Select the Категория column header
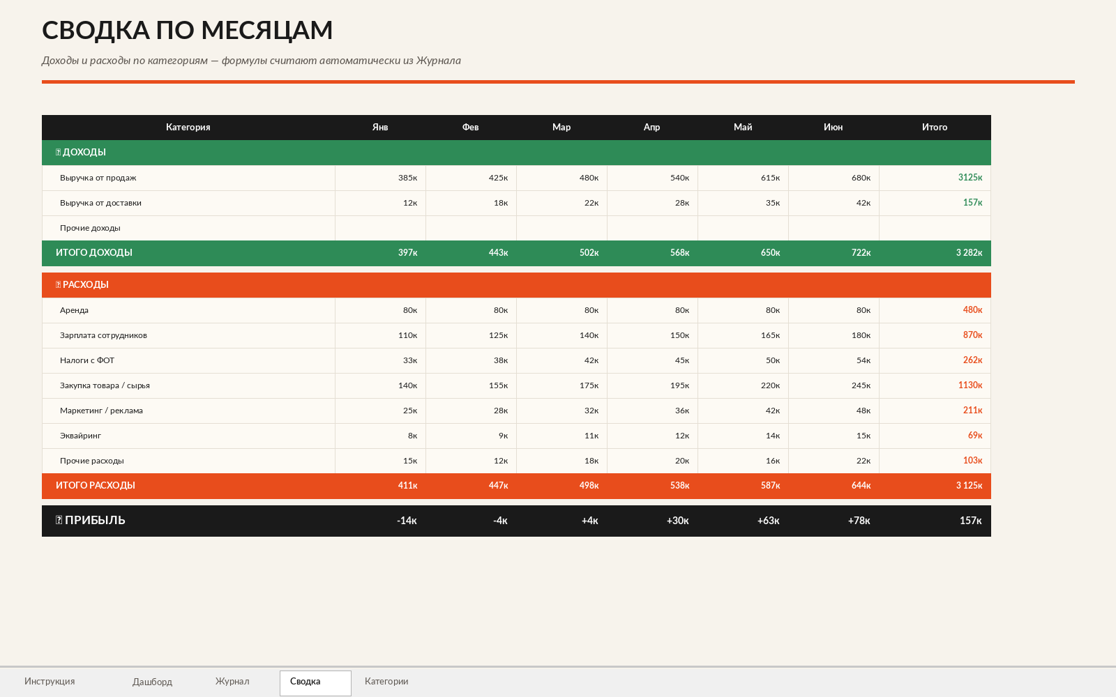Image resolution: width=1116 pixels, height=697 pixels. [188, 128]
